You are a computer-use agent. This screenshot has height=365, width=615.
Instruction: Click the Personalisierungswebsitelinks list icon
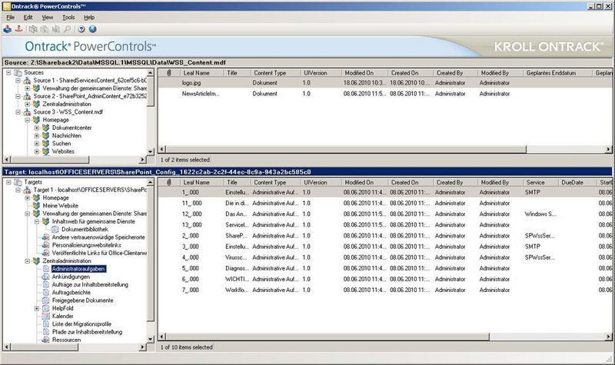pos(46,245)
